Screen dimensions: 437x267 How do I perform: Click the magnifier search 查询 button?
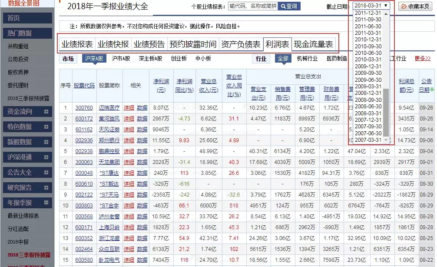289,6
